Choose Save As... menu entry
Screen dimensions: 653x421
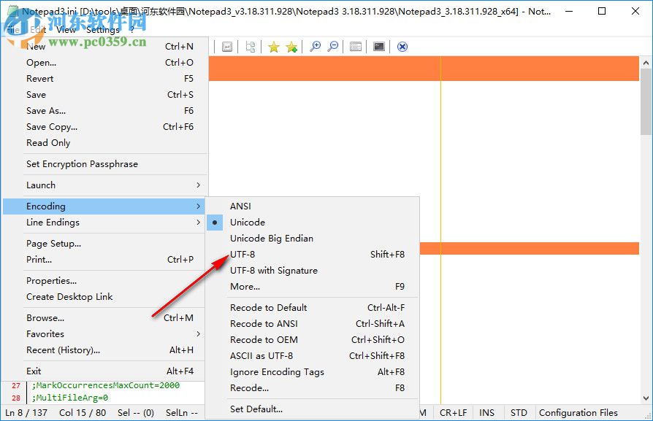104,111
